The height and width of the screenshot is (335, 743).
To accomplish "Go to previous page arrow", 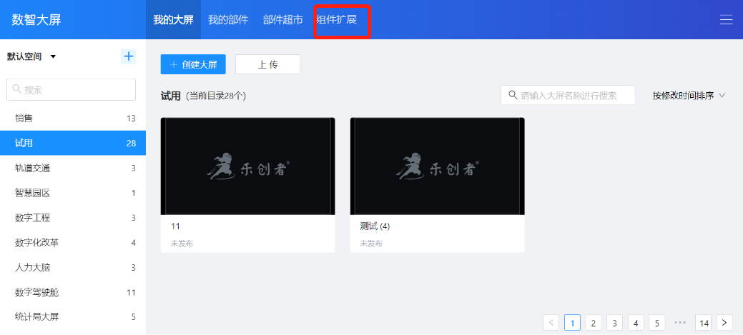I will [x=551, y=323].
